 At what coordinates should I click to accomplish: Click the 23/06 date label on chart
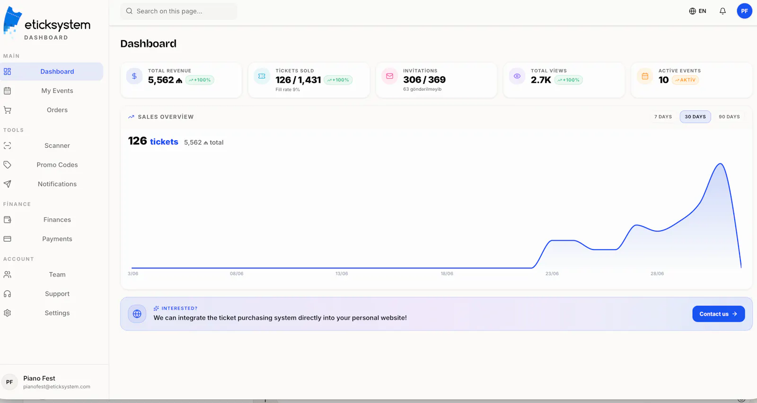[552, 274]
